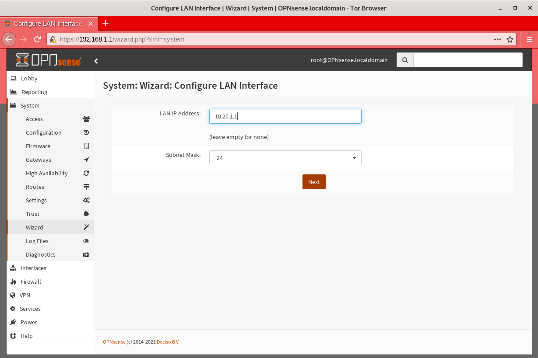Click the High Availability sync icon
This screenshot has width=538, height=358.
(x=86, y=173)
